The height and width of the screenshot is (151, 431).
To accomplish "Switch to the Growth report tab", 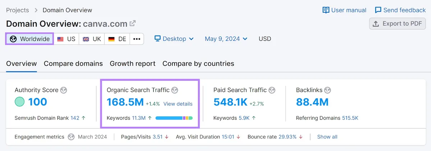I will tap(133, 64).
